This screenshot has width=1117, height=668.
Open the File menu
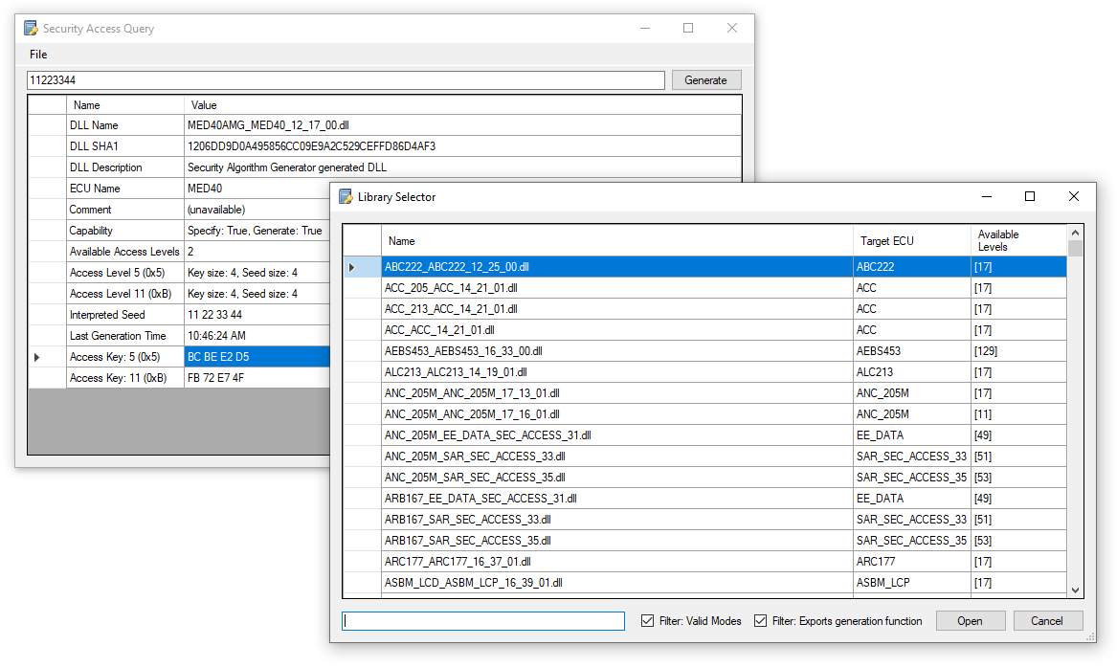37,55
